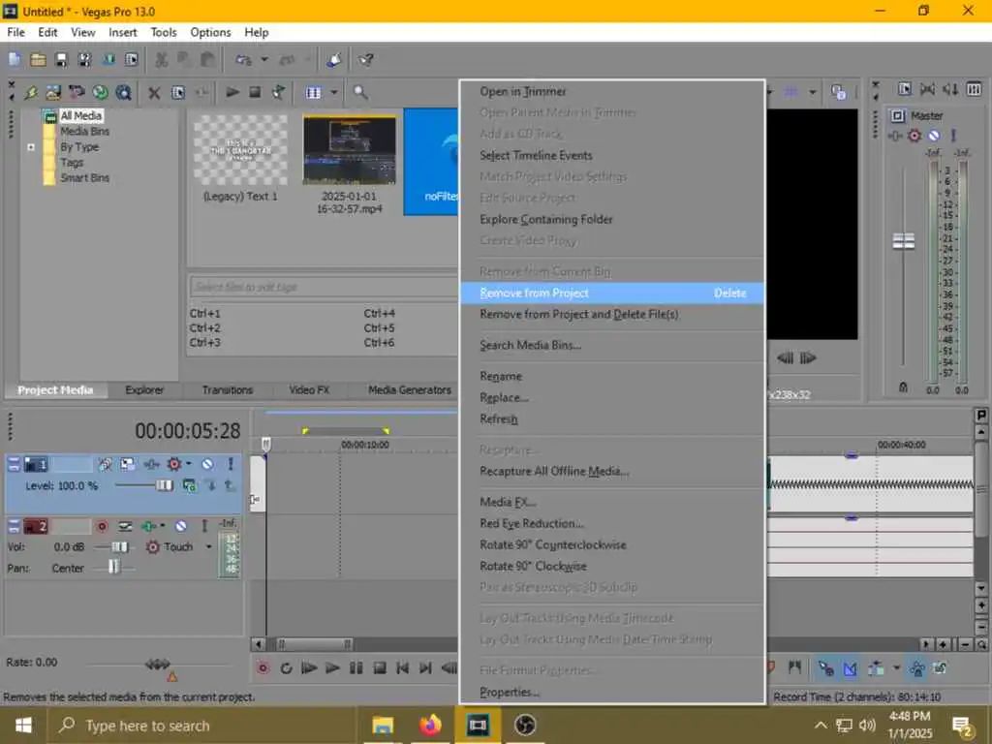Start media preview with play icon
The height and width of the screenshot is (744, 992).
click(x=232, y=93)
